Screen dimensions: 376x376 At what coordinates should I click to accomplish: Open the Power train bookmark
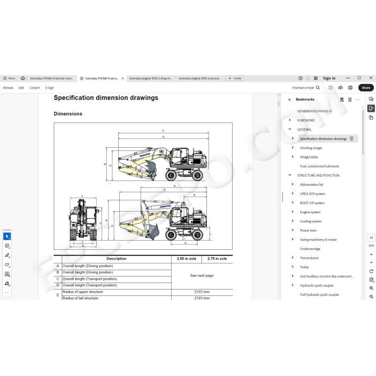(308, 230)
